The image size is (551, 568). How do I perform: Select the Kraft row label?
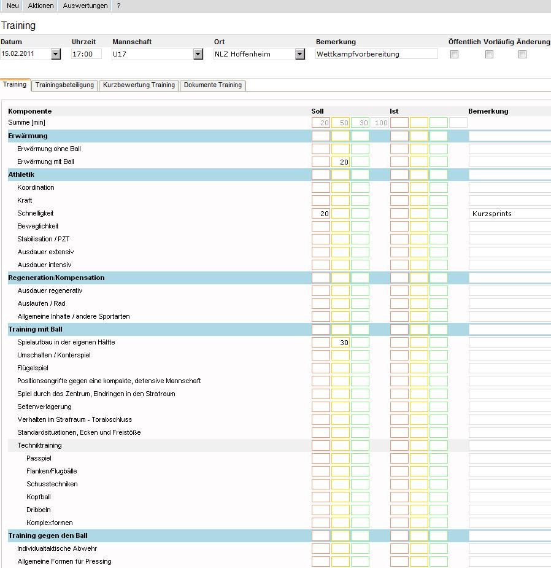(25, 200)
